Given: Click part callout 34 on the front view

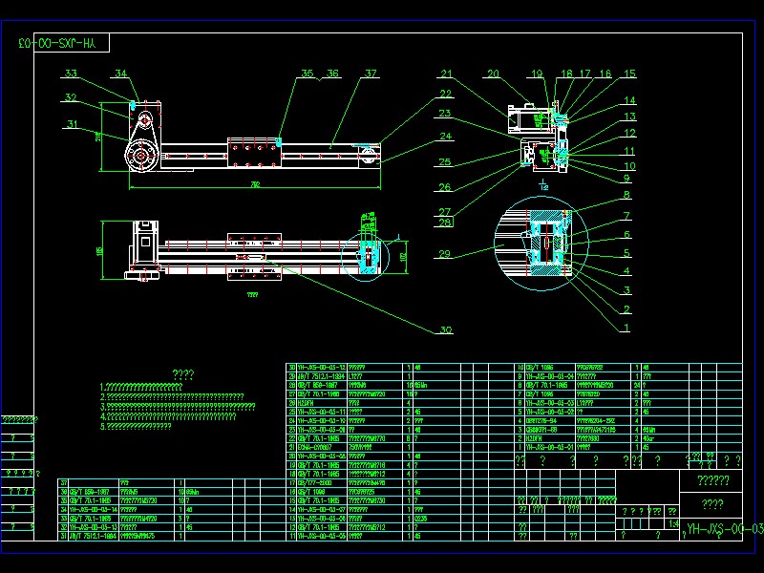Looking at the screenshot, I should pos(121,74).
